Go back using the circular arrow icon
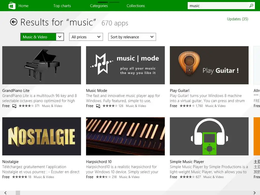This screenshot has height=195, width=260. tap(14, 22)
